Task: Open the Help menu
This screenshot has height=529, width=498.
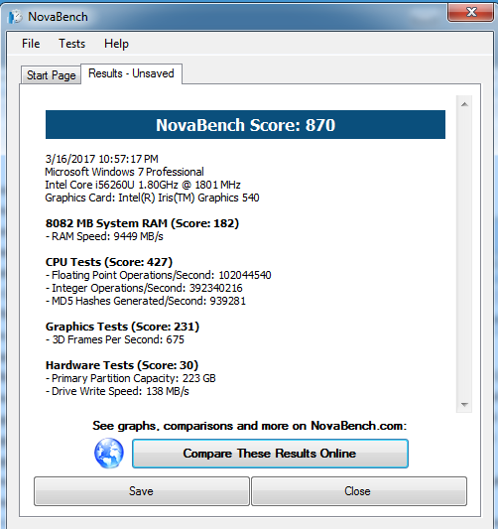Action: [116, 44]
